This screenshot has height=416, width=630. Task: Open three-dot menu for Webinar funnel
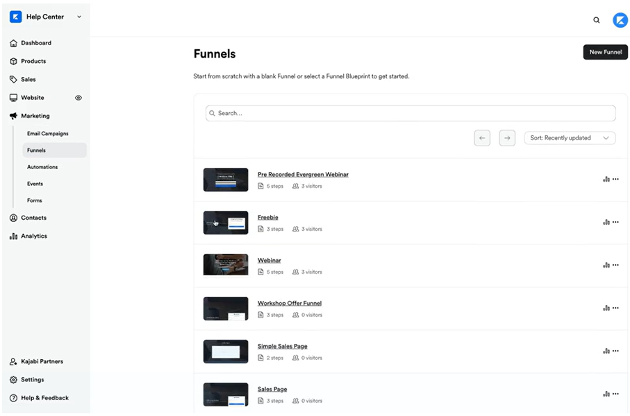[615, 266]
